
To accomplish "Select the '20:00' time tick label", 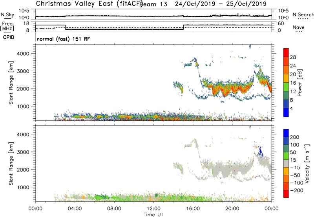I will tap(232, 209).
